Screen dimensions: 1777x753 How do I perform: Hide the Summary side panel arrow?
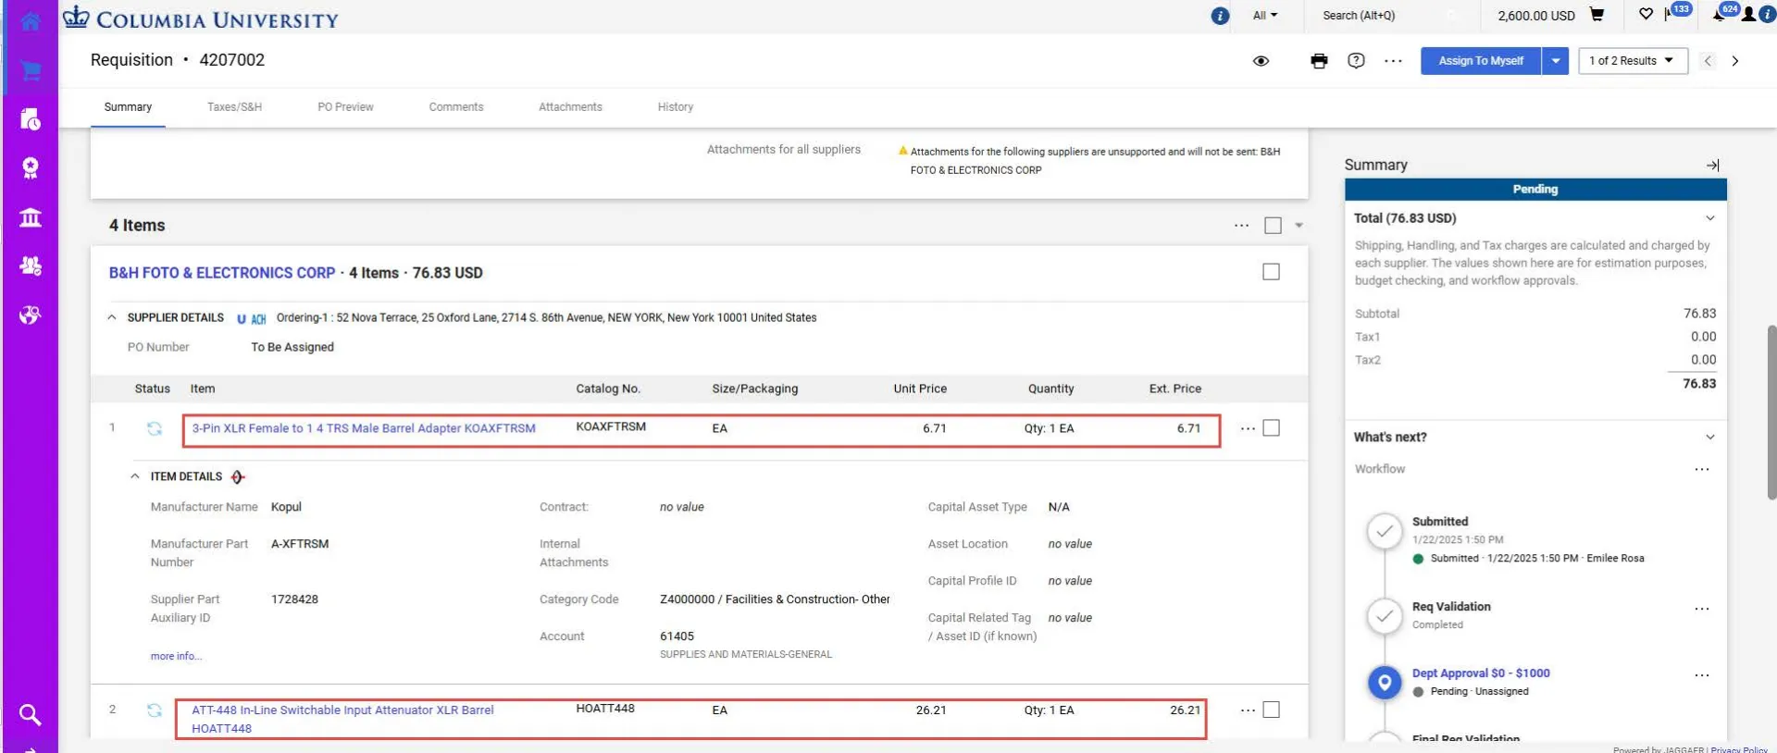1712,165
